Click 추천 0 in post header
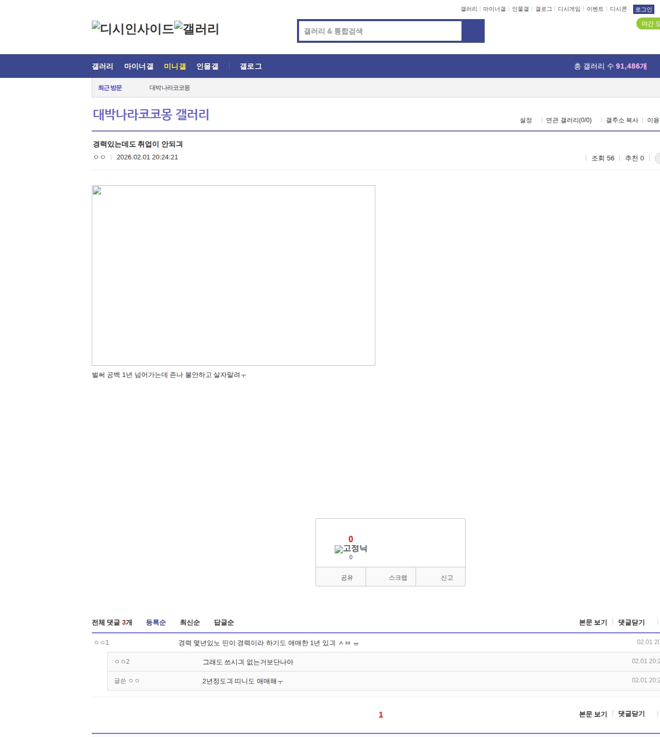Screen dimensions: 660x737 (634, 158)
